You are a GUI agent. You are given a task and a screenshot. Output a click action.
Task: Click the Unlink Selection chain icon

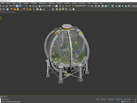[3, 6]
